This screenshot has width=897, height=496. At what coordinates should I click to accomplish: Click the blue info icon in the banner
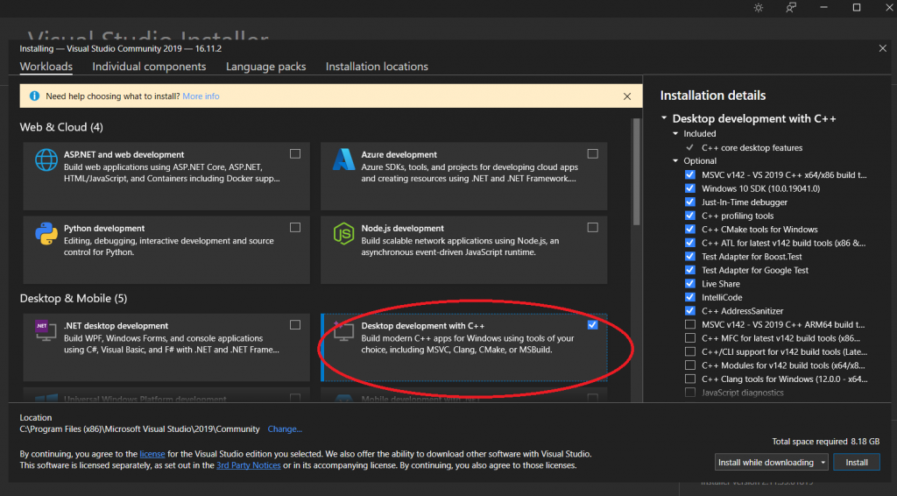pyautogui.click(x=34, y=96)
